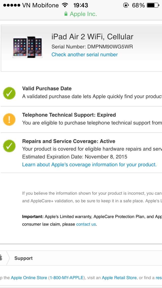162x288 pixels.
Task: Tap the cellular signal strength dots
Action: 11,5
